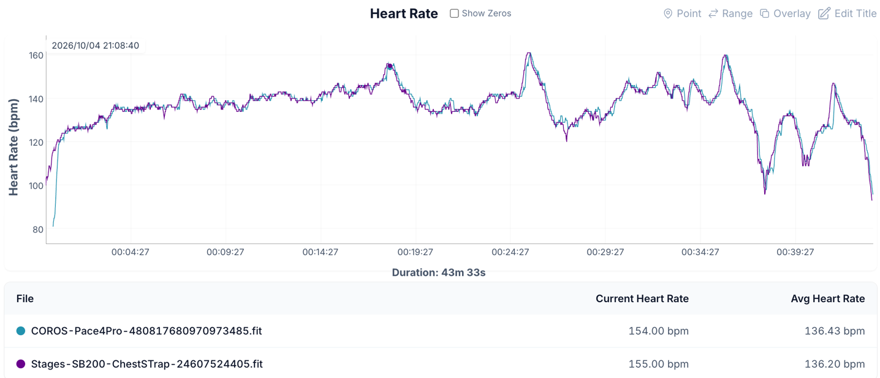Click the Point pin icon

coord(668,13)
